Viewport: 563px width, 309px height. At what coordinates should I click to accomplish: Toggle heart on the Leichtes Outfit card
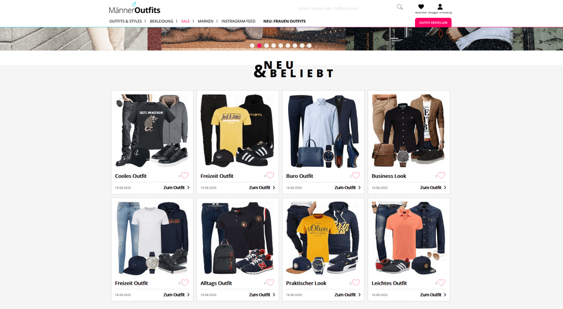click(441, 282)
